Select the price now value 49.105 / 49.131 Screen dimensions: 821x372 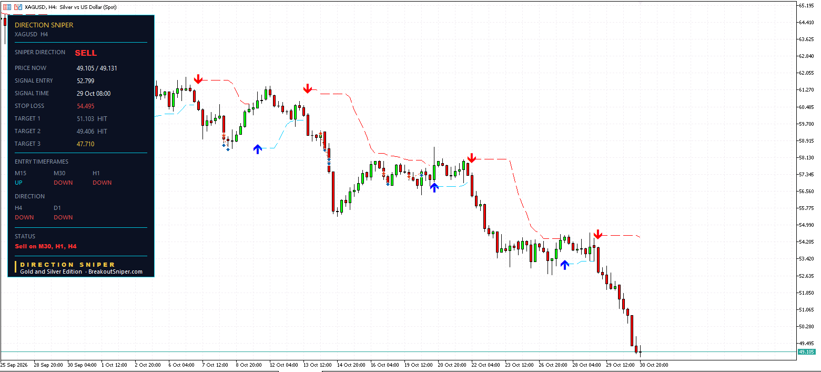97,68
